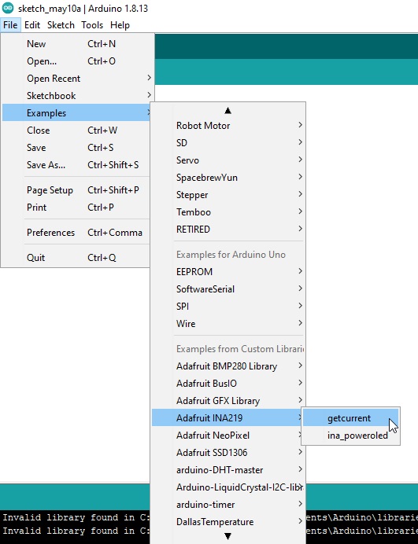Open the Help menu

(120, 25)
